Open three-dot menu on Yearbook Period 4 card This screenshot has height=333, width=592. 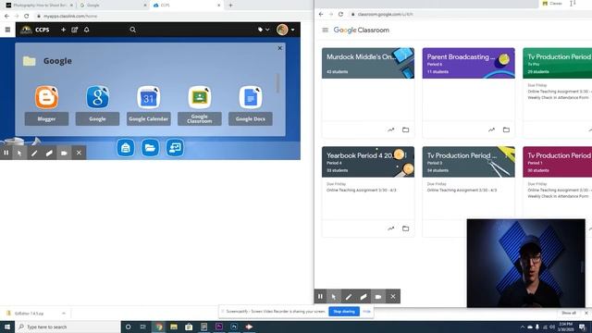406,155
